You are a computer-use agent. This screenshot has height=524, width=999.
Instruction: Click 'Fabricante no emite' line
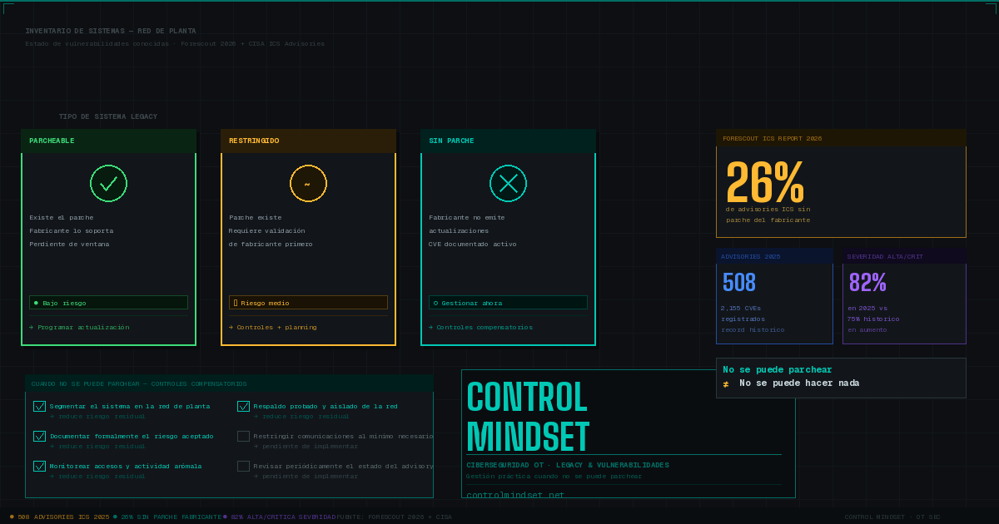point(467,217)
